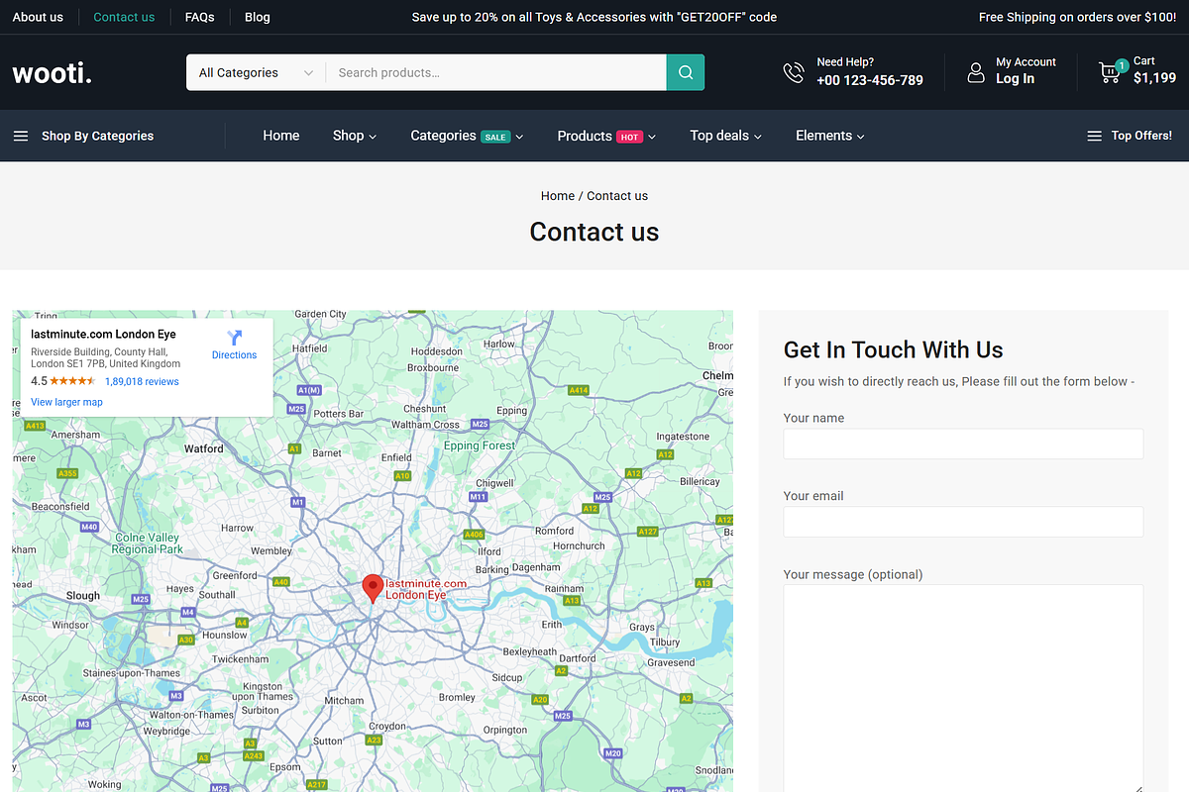1189x792 pixels.
Task: Open the shopping cart icon
Action: point(1110,72)
